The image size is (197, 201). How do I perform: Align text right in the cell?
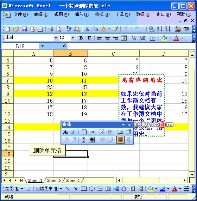(x=116, y=38)
